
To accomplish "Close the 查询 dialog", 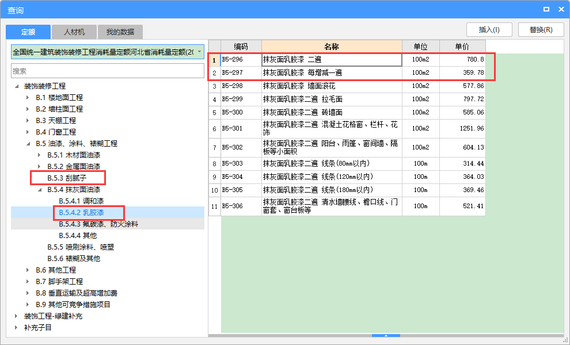I will point(561,9).
